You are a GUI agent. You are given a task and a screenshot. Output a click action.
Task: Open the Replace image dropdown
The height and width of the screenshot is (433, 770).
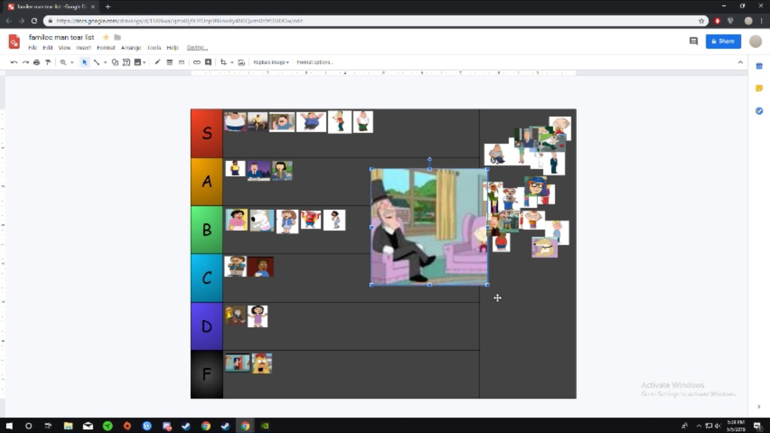coord(271,62)
